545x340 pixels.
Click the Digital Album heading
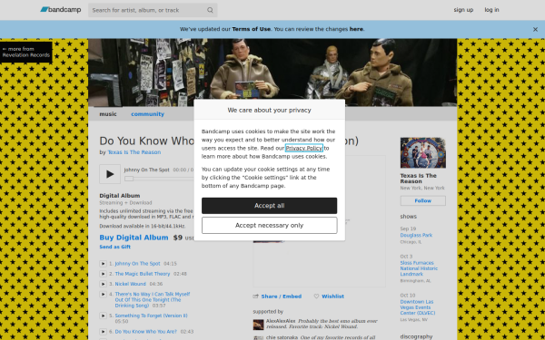[120, 196]
